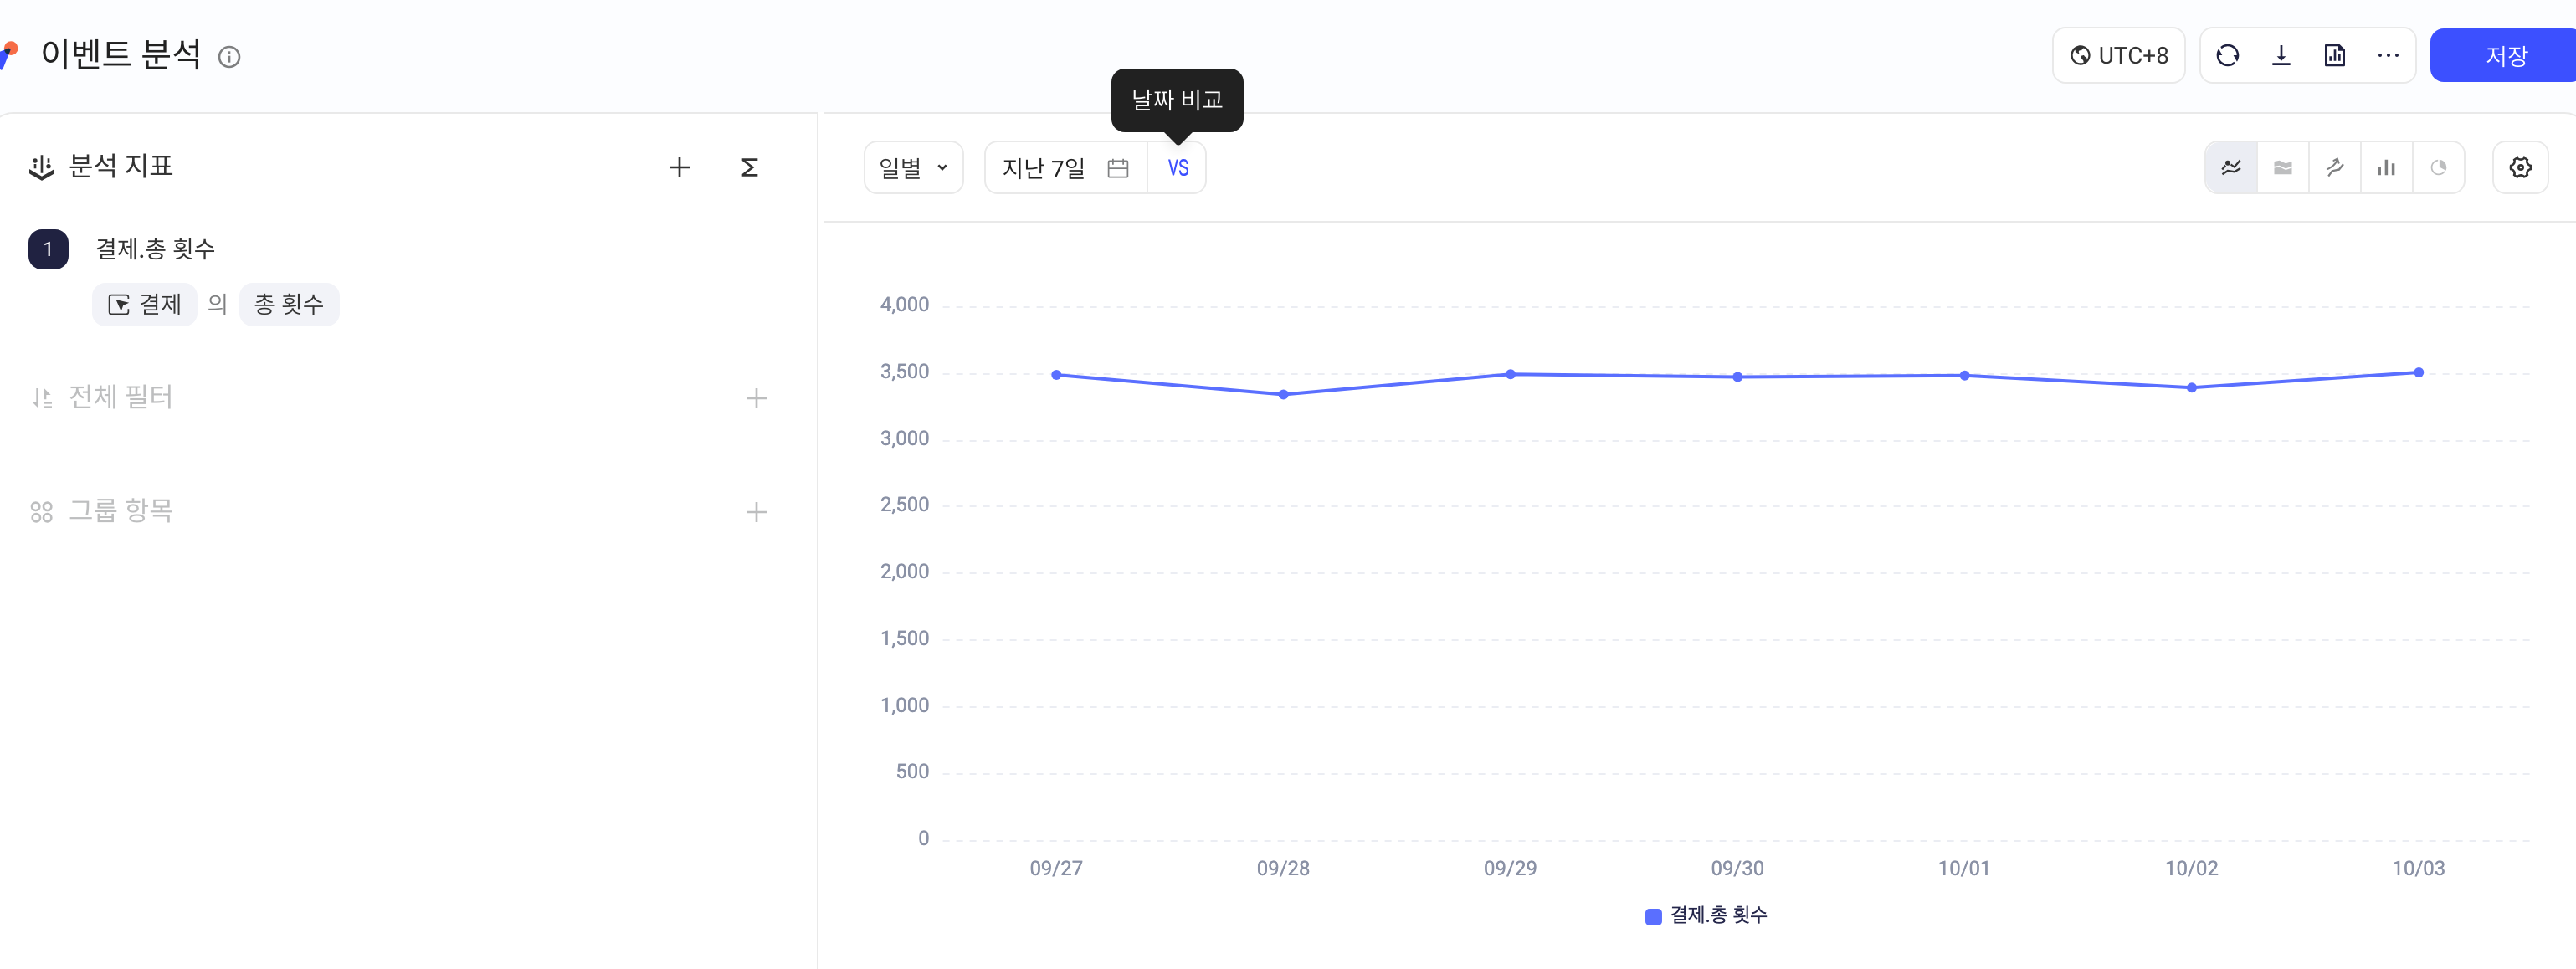Switch to line chart view
Image resolution: width=2576 pixels, height=969 pixels.
point(2231,167)
